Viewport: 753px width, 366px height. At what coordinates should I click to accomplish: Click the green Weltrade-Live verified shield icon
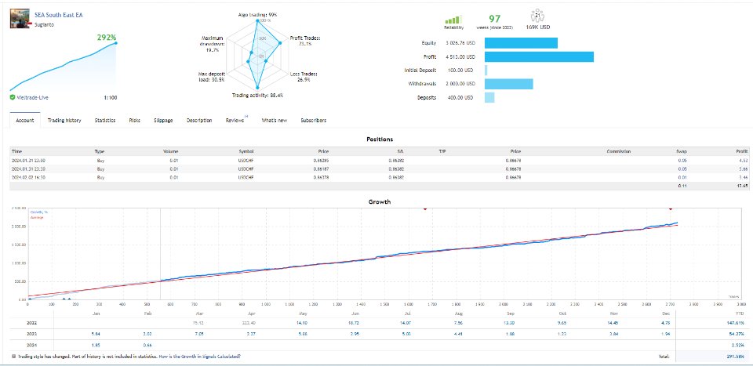pyautogui.click(x=13, y=97)
